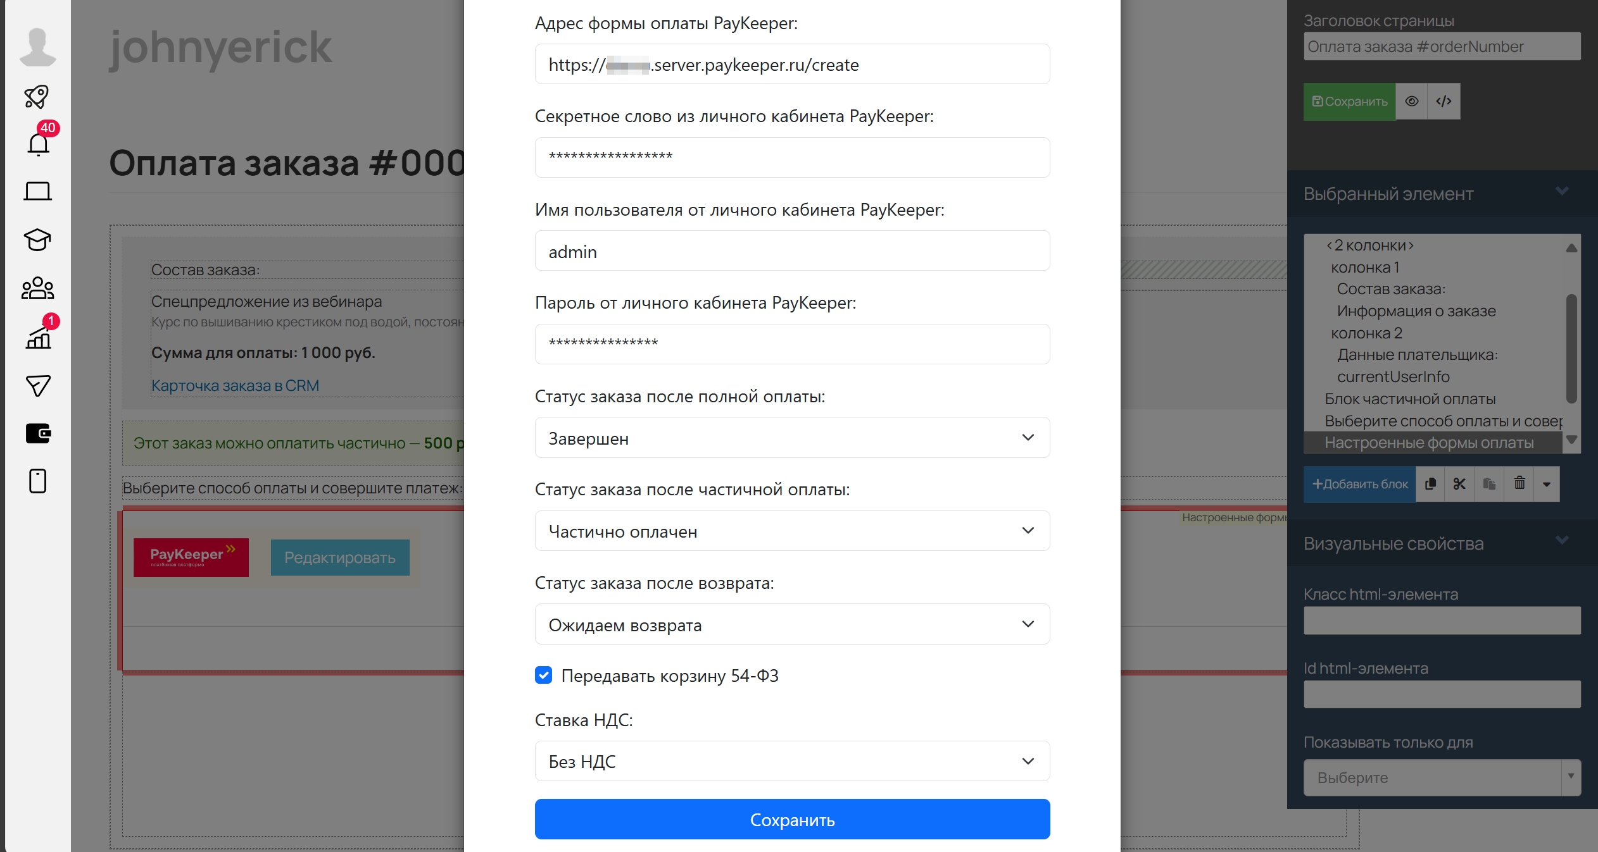This screenshot has height=852, width=1598.
Task: Click the rocket icon in the sidebar
Action: [x=37, y=96]
